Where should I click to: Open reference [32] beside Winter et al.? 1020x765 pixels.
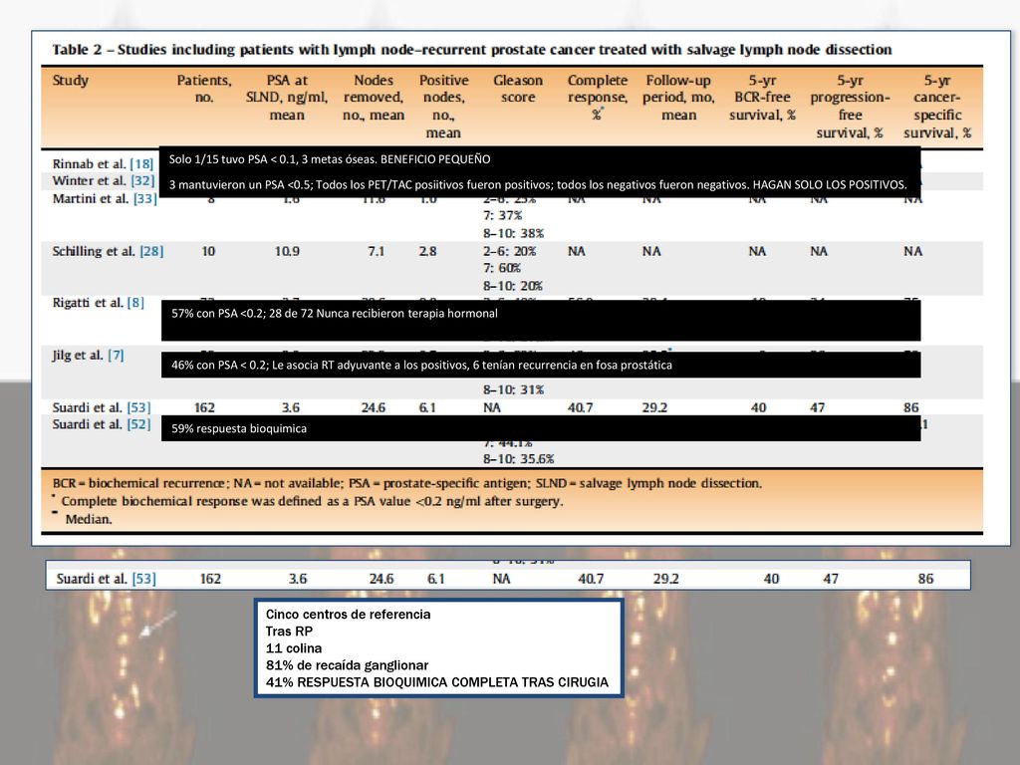click(143, 181)
